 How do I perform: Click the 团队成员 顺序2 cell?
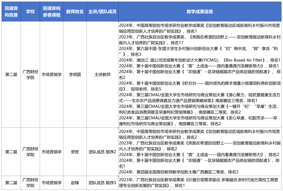(102, 152)
